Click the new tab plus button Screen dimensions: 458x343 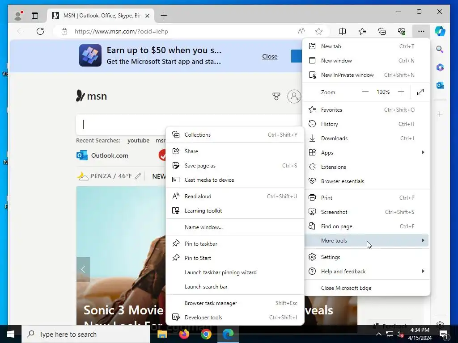pos(164,16)
